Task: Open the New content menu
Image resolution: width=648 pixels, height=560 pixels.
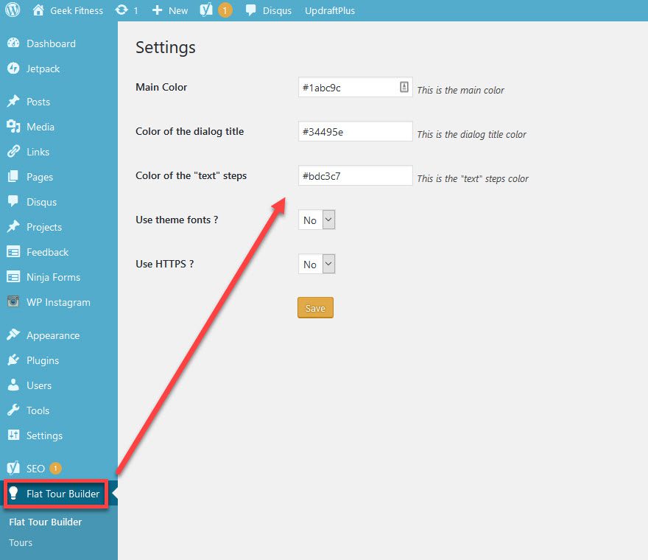Action: coord(169,10)
